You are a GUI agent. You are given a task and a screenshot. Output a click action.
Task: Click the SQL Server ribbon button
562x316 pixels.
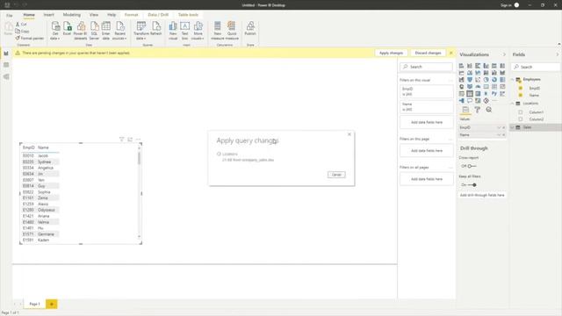tap(94, 31)
